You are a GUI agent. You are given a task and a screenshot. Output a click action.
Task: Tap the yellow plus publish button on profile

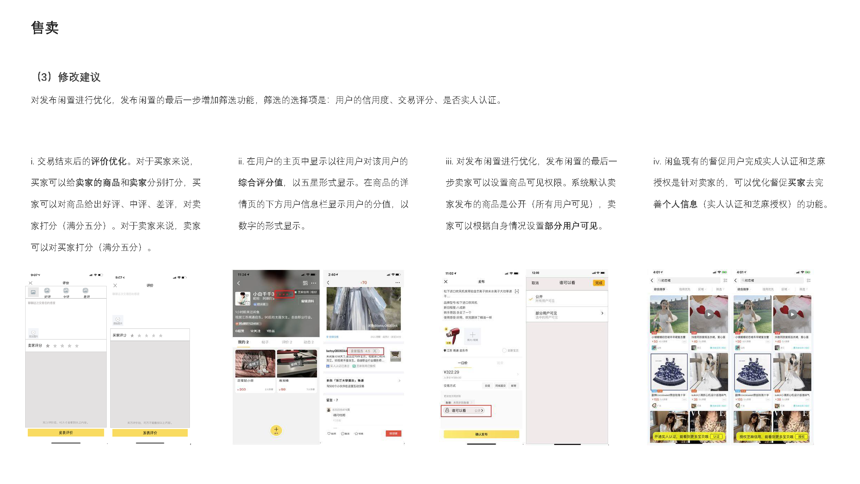pyautogui.click(x=276, y=430)
